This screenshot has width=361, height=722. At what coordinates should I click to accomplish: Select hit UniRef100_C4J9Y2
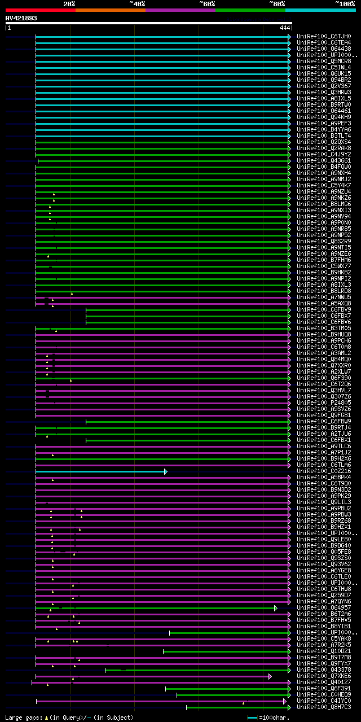(324, 154)
